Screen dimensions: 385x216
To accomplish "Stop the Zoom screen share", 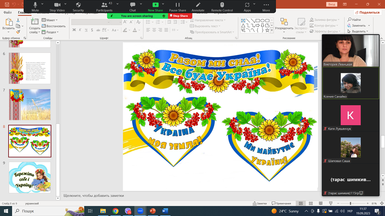I will (x=180, y=16).
